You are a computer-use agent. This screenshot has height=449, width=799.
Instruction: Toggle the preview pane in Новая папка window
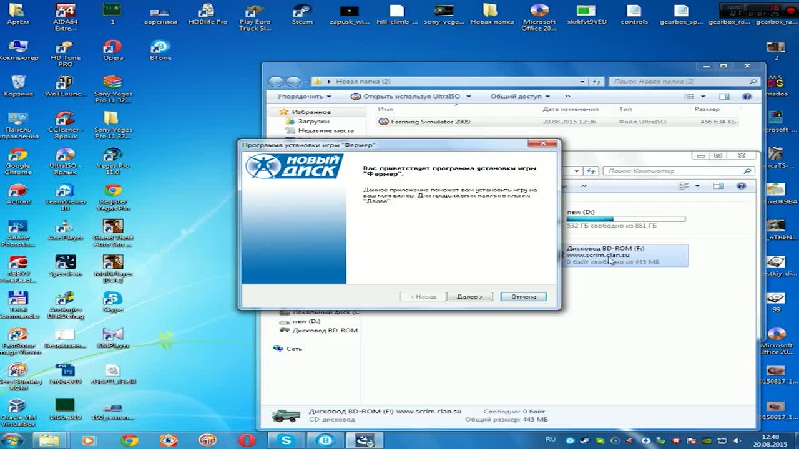click(724, 97)
